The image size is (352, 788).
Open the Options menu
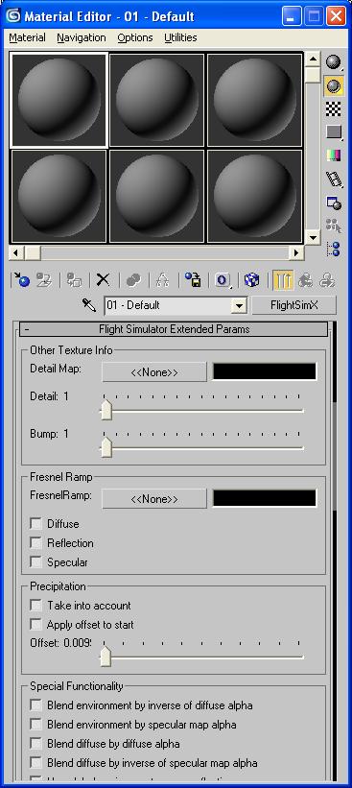click(x=135, y=37)
